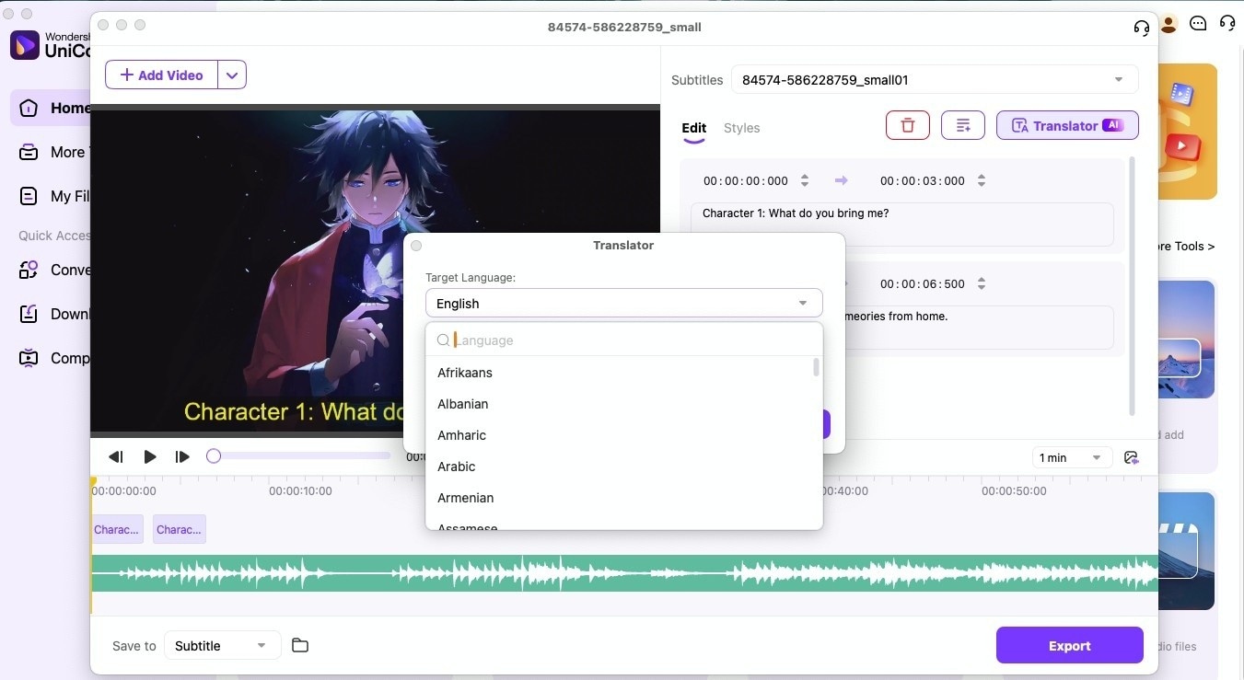The height and width of the screenshot is (680, 1244).
Task: Focus the Language search field
Action: 623,340
